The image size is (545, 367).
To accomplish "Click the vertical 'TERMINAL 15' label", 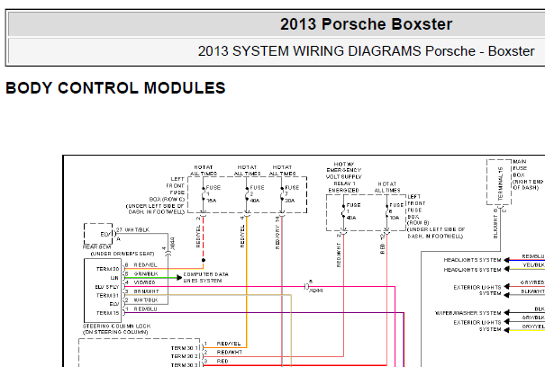I will 501,183.
